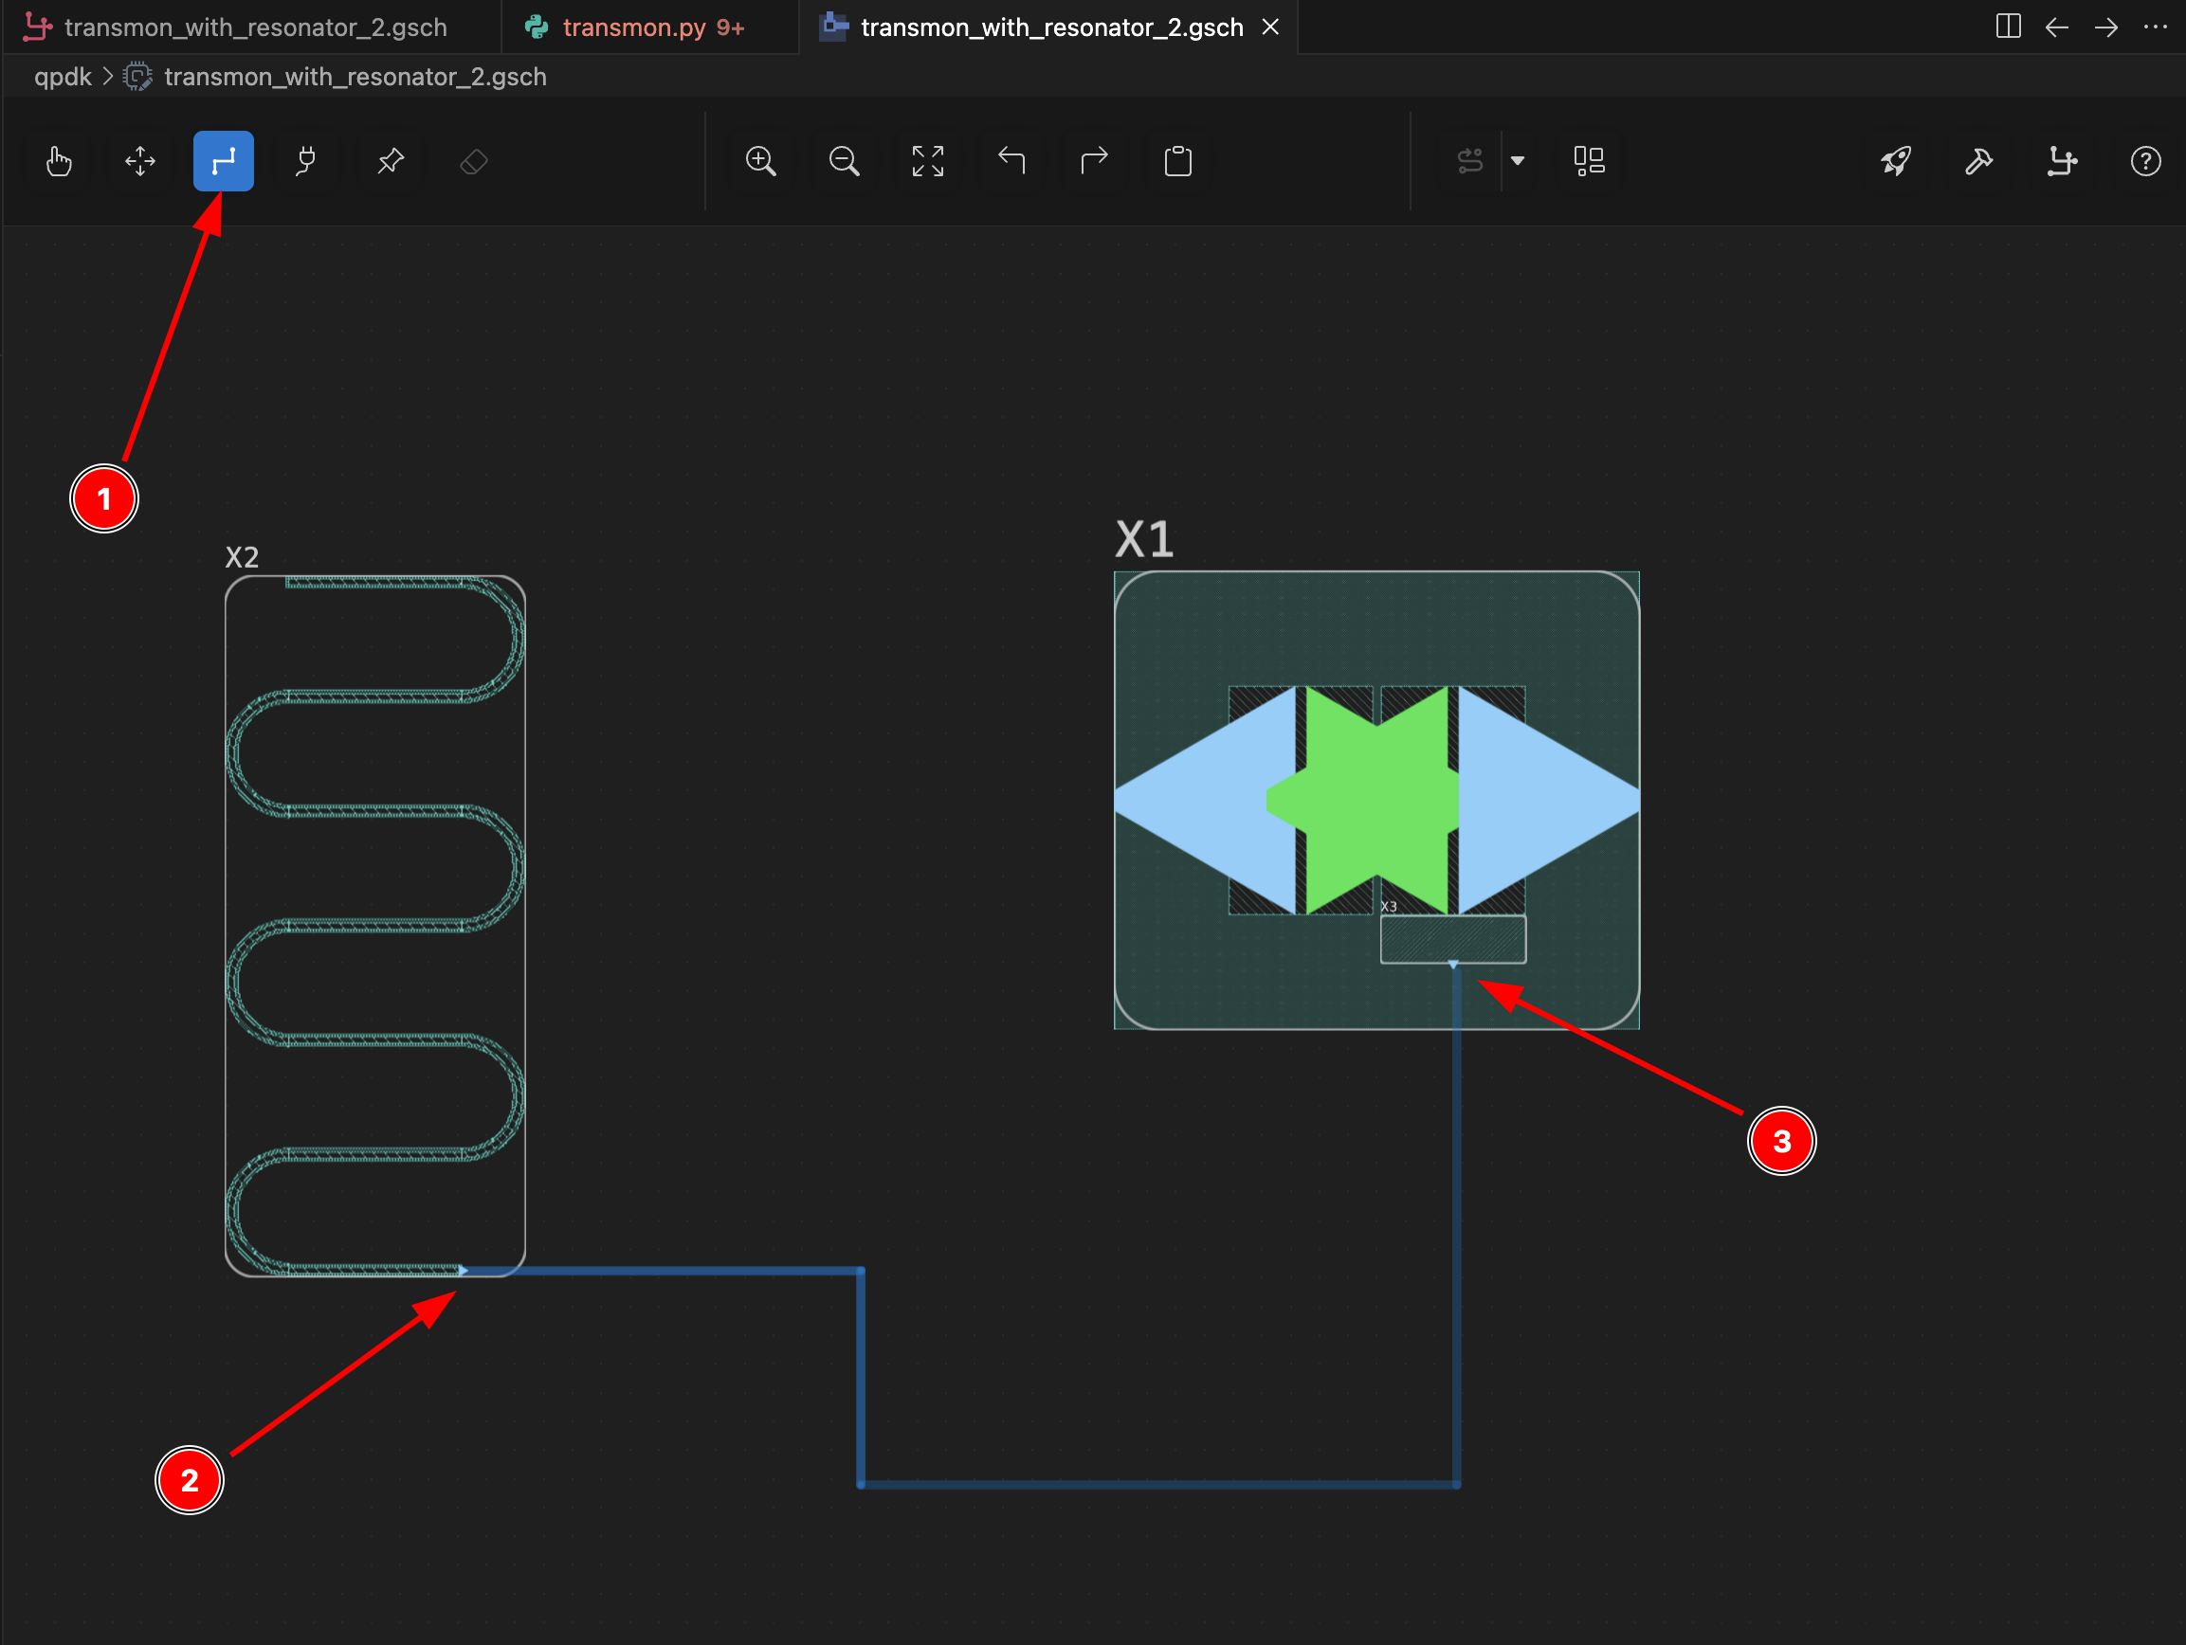Click the rocket launch icon
The width and height of the screenshot is (2186, 1645).
click(1896, 161)
